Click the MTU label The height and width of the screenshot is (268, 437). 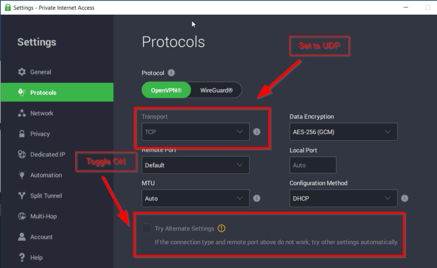pyautogui.click(x=148, y=183)
